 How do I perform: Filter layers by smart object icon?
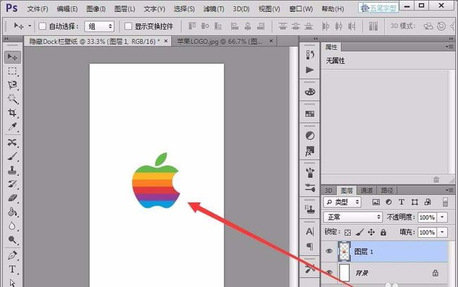coord(428,202)
